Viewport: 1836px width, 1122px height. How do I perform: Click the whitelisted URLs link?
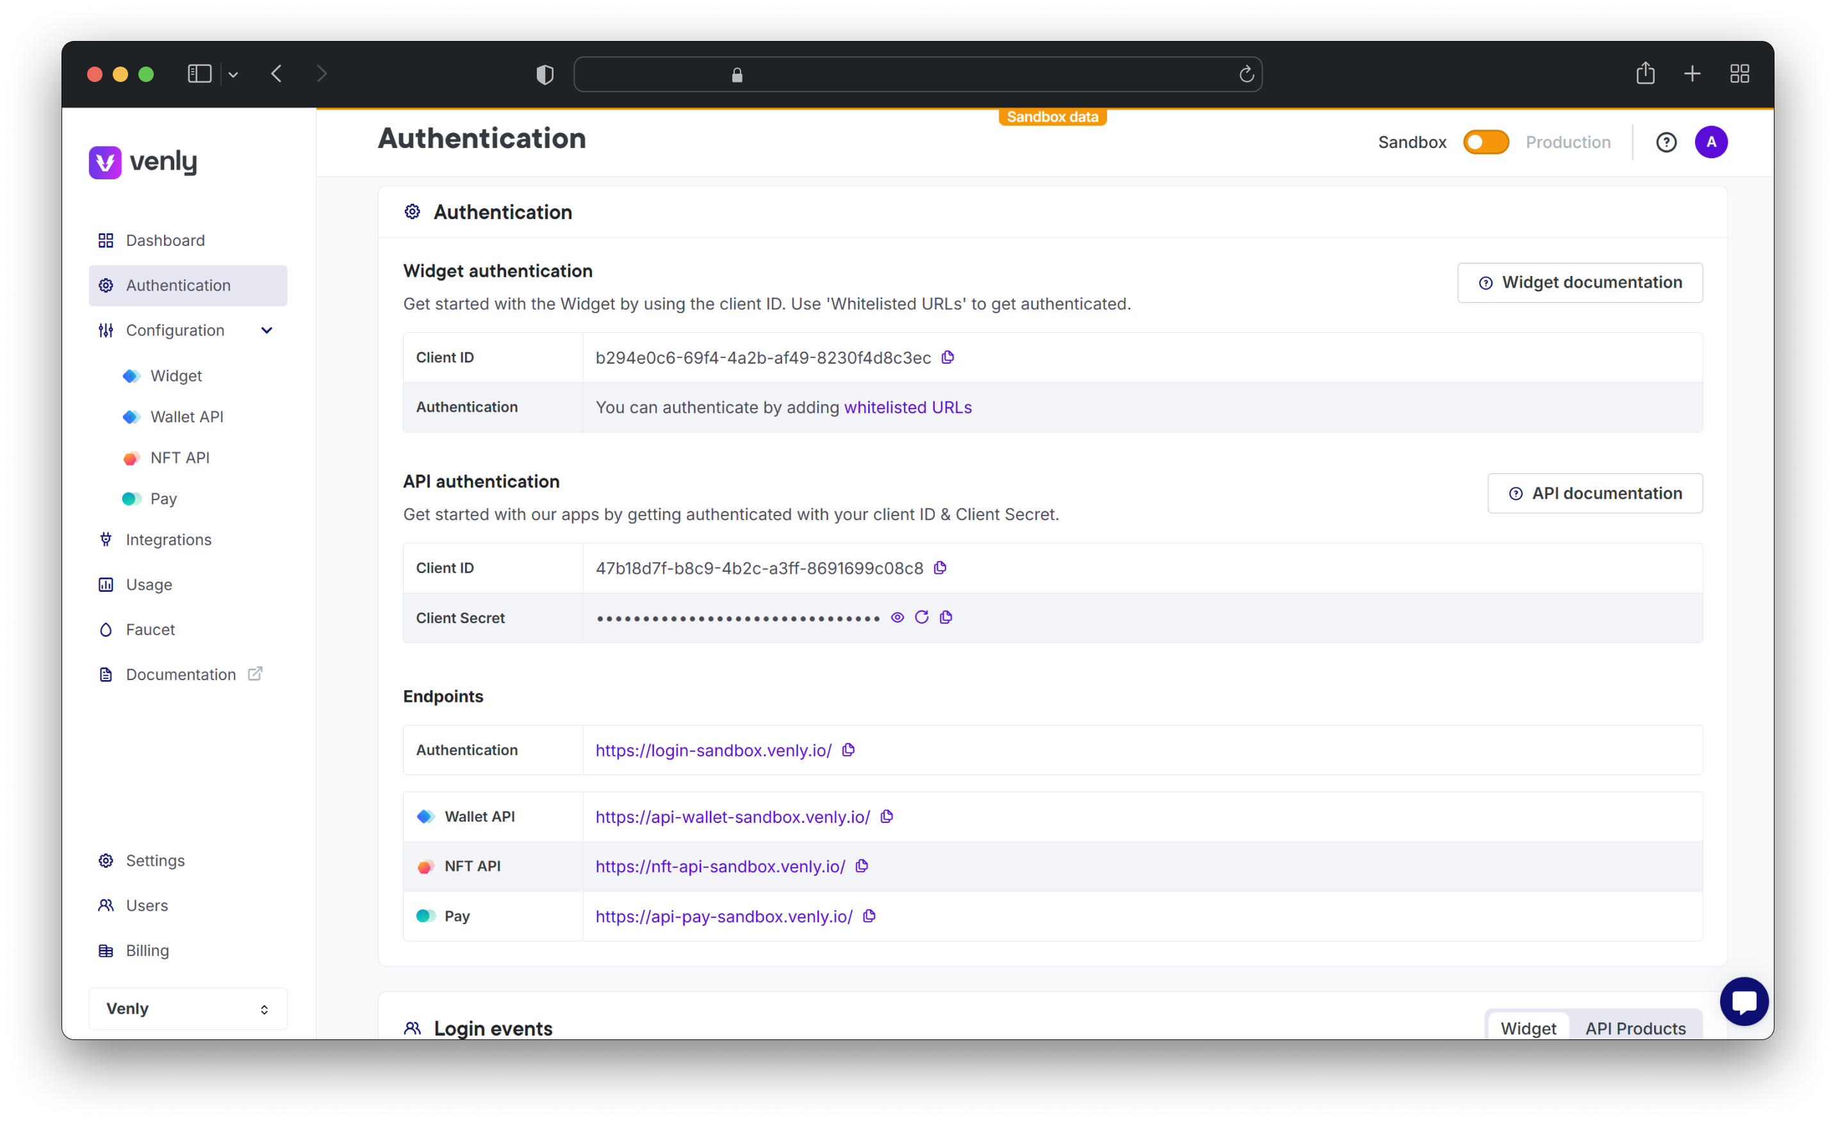tap(909, 406)
